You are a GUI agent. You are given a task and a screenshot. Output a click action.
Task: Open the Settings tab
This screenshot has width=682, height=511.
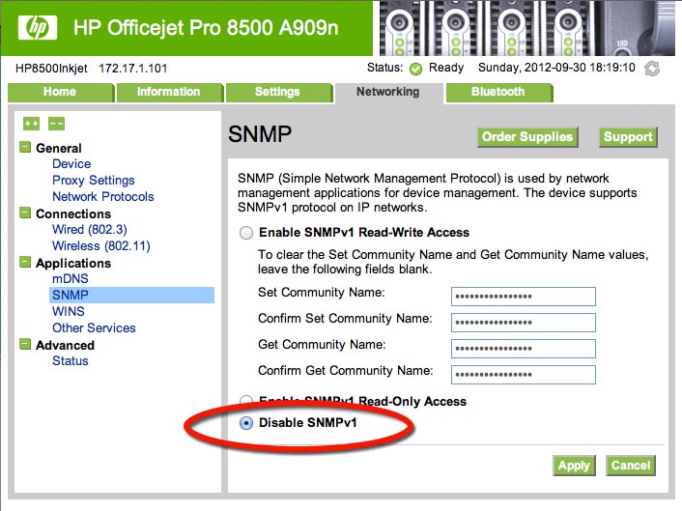[x=277, y=92]
